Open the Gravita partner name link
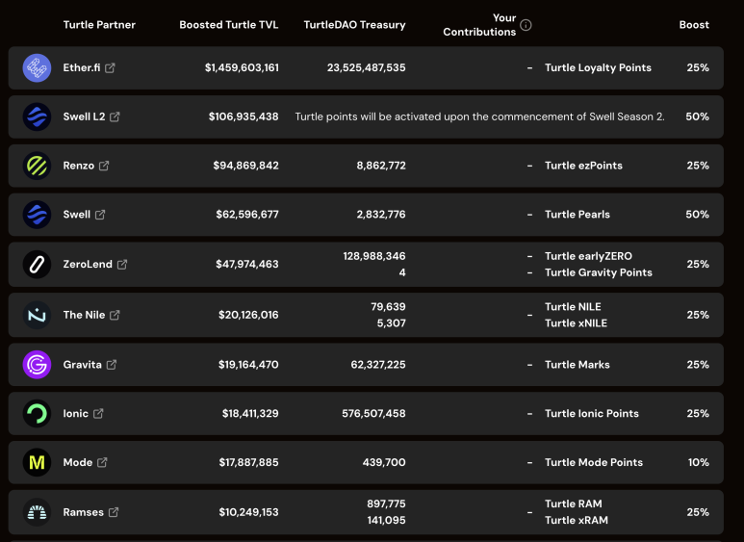Screen dimensions: 744x542 click(x=83, y=365)
